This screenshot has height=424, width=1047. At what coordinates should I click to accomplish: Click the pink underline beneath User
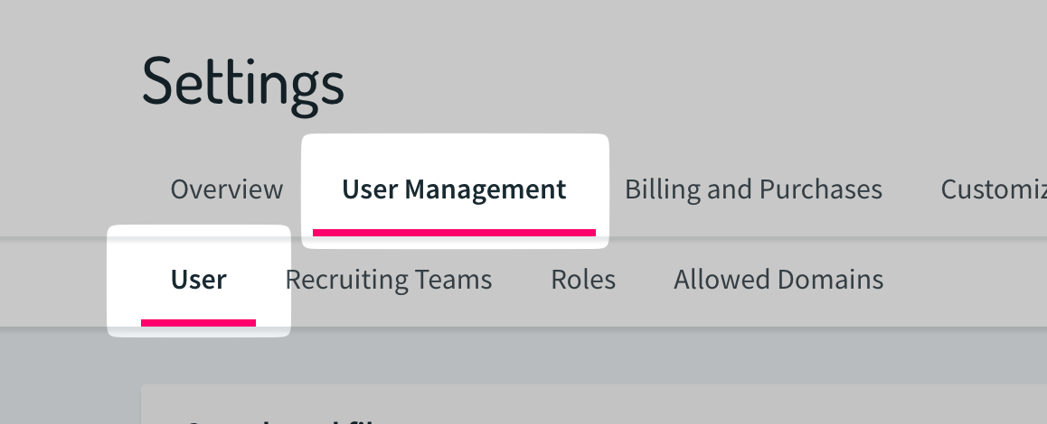198,322
